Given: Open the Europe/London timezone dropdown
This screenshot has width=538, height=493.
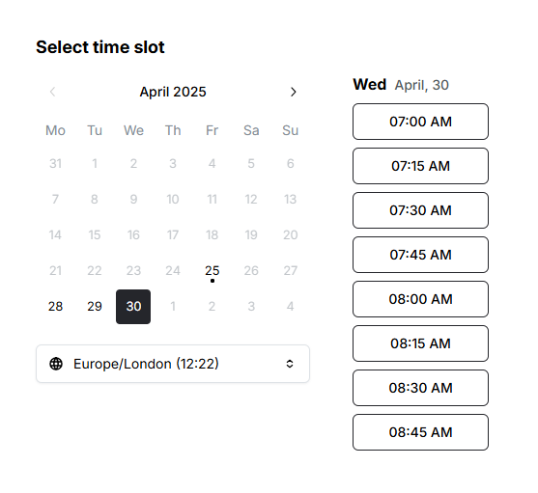Looking at the screenshot, I should pos(173,364).
